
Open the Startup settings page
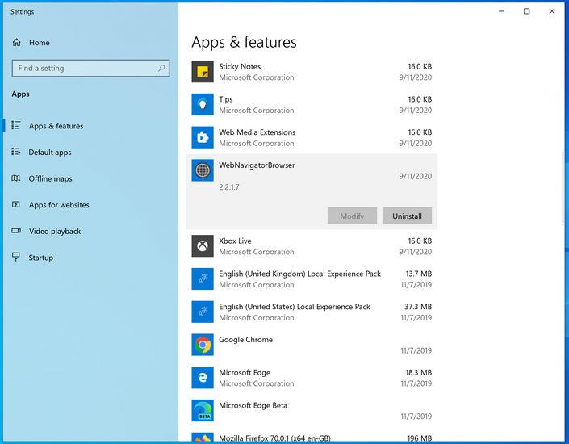pyautogui.click(x=40, y=258)
